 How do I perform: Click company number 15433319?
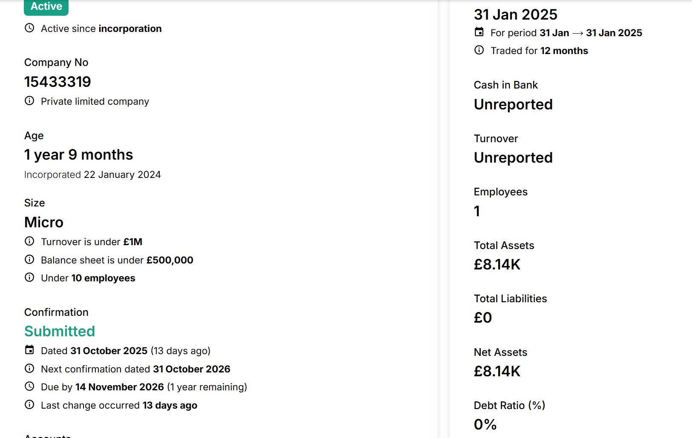(x=57, y=82)
